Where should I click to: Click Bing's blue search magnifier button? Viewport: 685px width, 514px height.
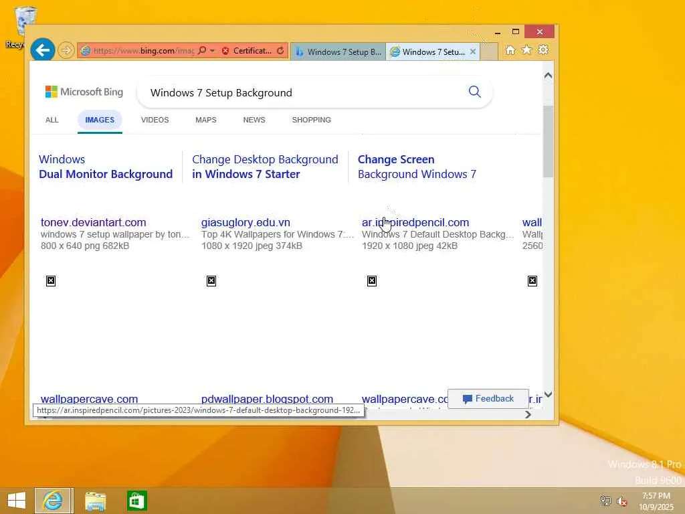point(474,92)
